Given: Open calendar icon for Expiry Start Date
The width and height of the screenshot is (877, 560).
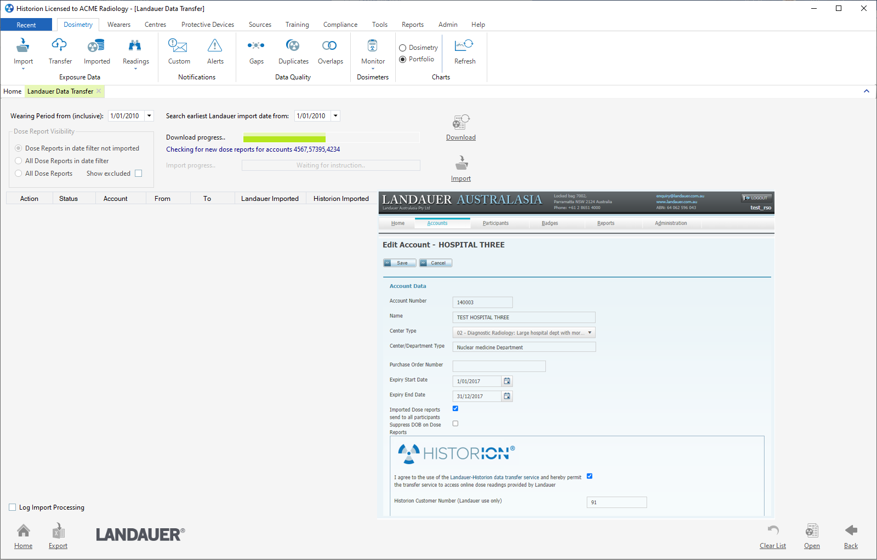Looking at the screenshot, I should pos(507,381).
